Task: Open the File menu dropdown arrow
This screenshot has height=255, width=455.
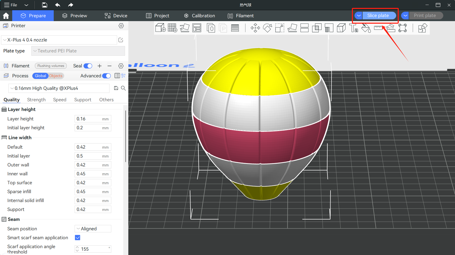Action: pyautogui.click(x=26, y=5)
